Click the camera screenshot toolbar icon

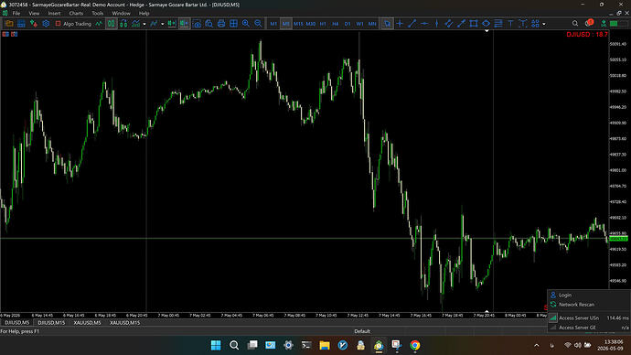click(197, 24)
